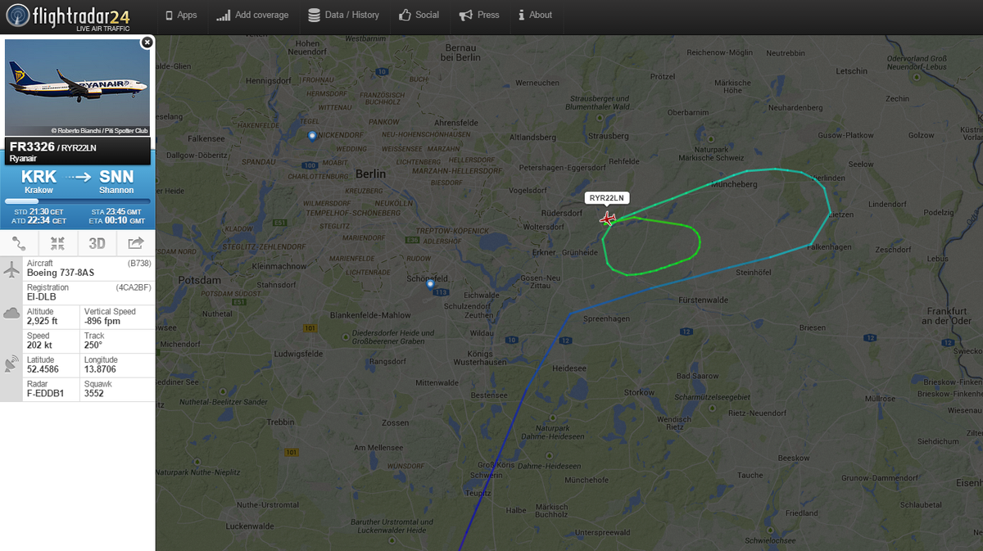Select the RYR22LN aircraft on map
This screenshot has height=551, width=983.
[608, 218]
